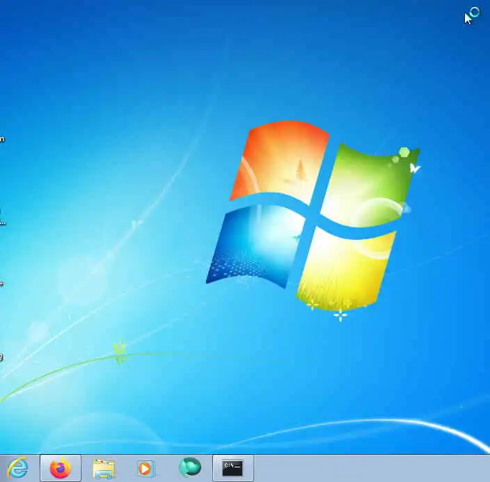Switch to the Command Prompt taskbar window
This screenshot has height=482, width=490.
[x=232, y=468]
